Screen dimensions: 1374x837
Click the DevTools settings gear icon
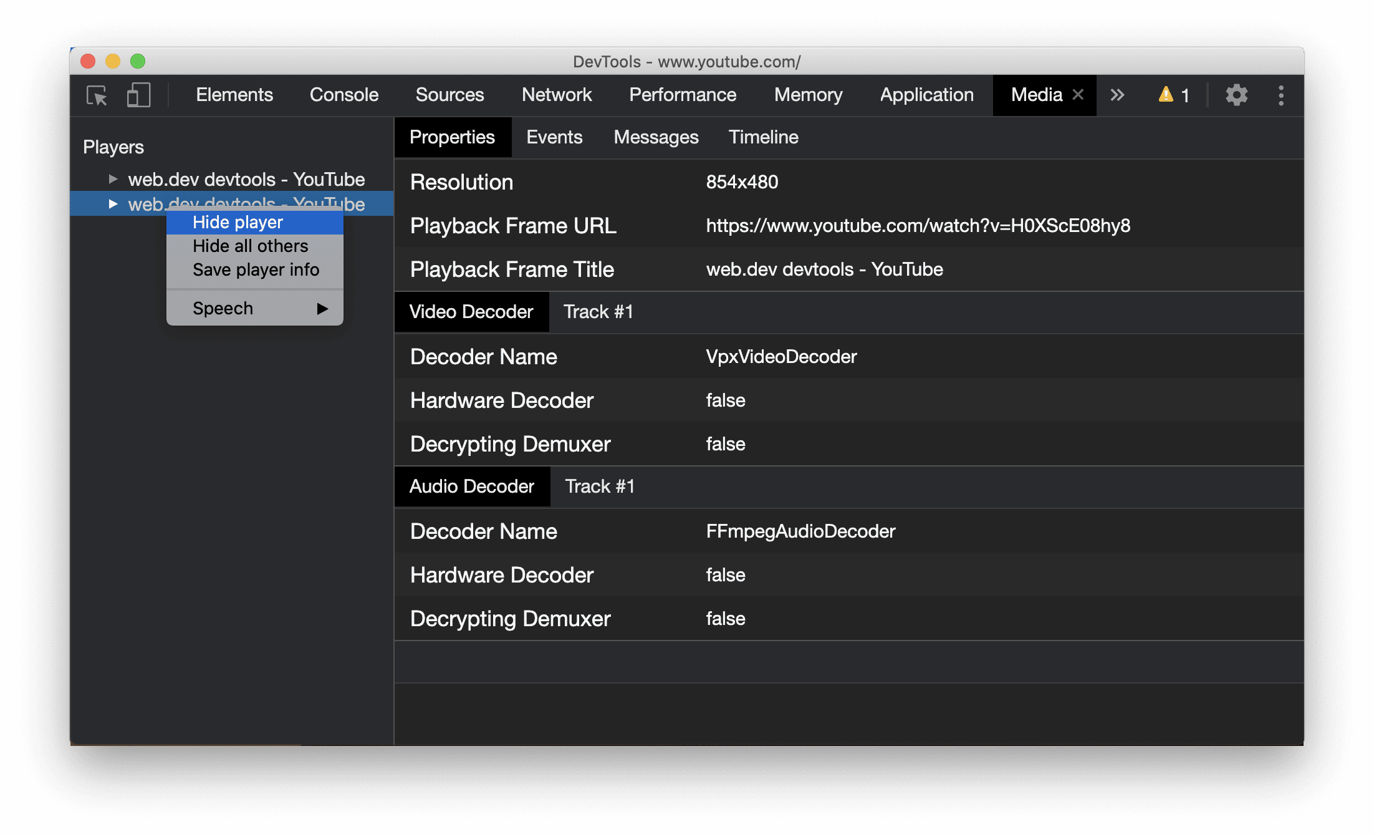1234,95
